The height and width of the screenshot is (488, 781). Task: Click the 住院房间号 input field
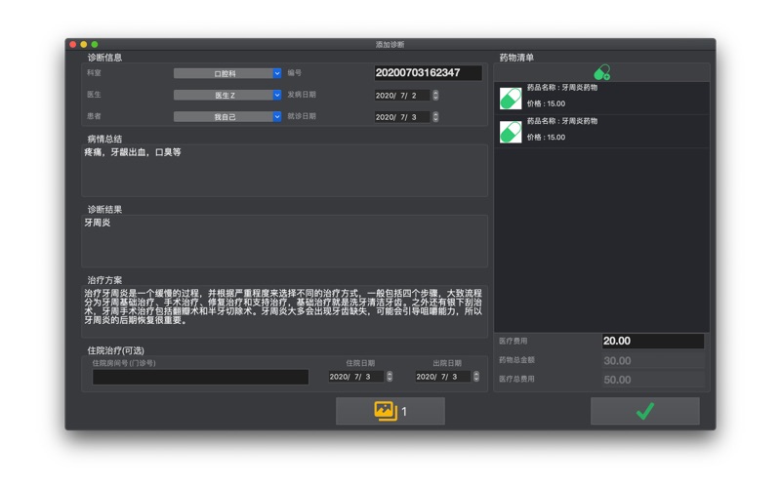click(200, 377)
